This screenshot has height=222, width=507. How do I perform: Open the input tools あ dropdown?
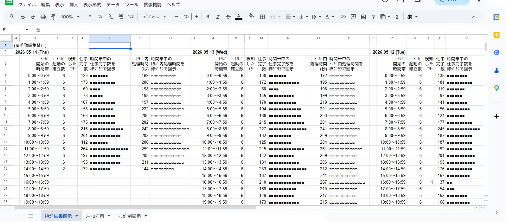412,17
